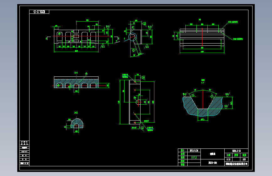
Task: Click the weight value cell in title block
Action: pyautogui.click(x=244, y=159)
